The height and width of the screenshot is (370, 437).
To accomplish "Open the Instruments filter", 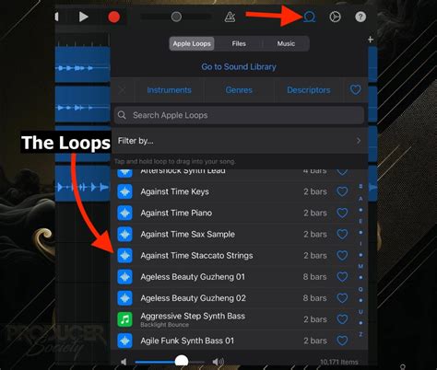I will click(x=169, y=90).
